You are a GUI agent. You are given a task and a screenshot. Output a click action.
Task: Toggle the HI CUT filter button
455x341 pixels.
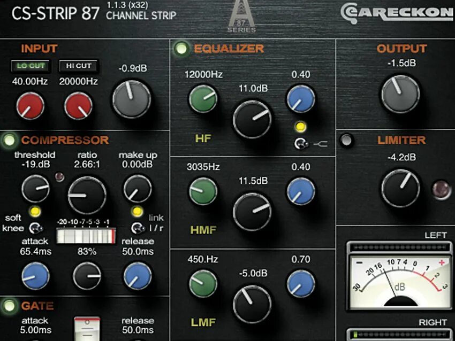pos(79,66)
